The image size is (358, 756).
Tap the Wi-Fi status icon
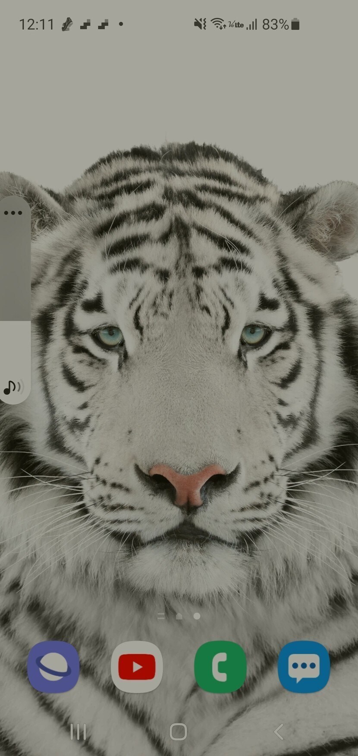pos(218,24)
